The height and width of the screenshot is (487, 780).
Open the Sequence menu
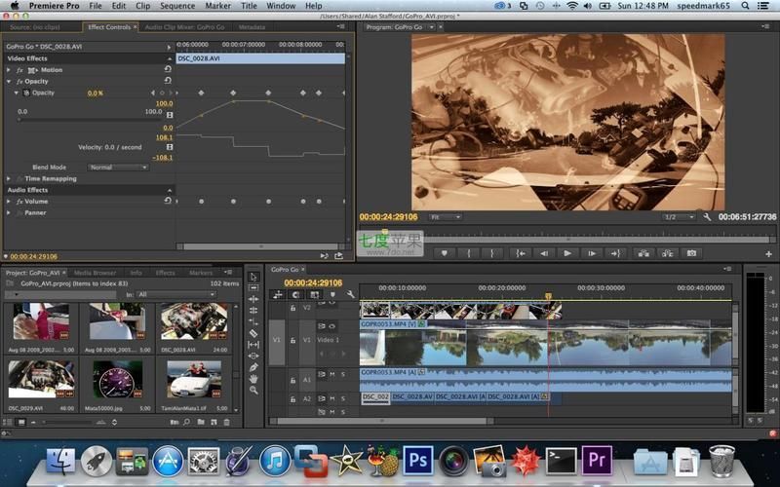(176, 6)
